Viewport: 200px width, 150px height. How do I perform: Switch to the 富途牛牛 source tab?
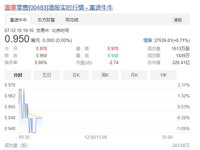click(17, 20)
